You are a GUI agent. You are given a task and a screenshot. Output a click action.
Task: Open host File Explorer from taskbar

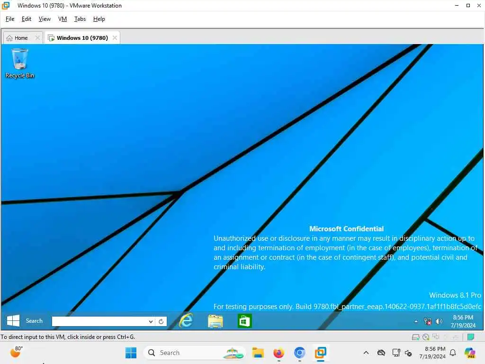click(258, 353)
